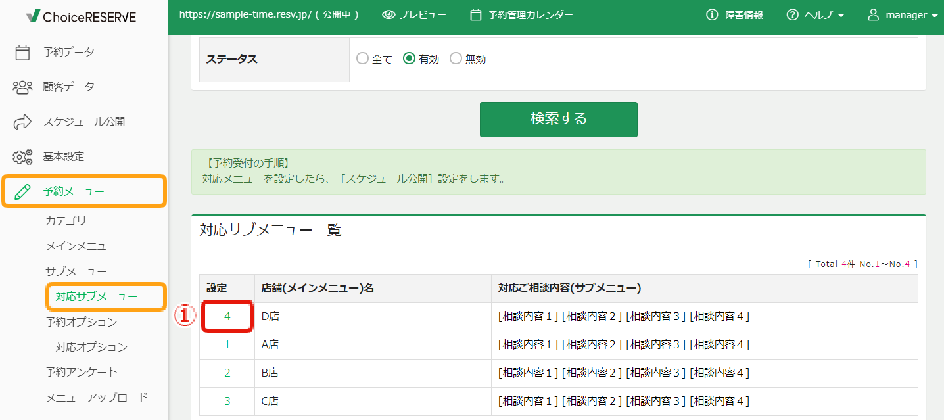
Task: Click the pencil icon beside 予約メニュー
Action: [x=23, y=191]
